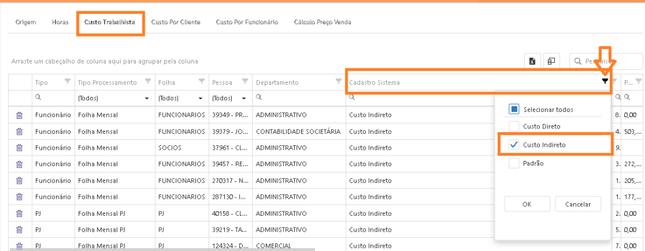
Task: Click the Cadastro Sistema filter funnel icon
Action: pyautogui.click(x=605, y=81)
